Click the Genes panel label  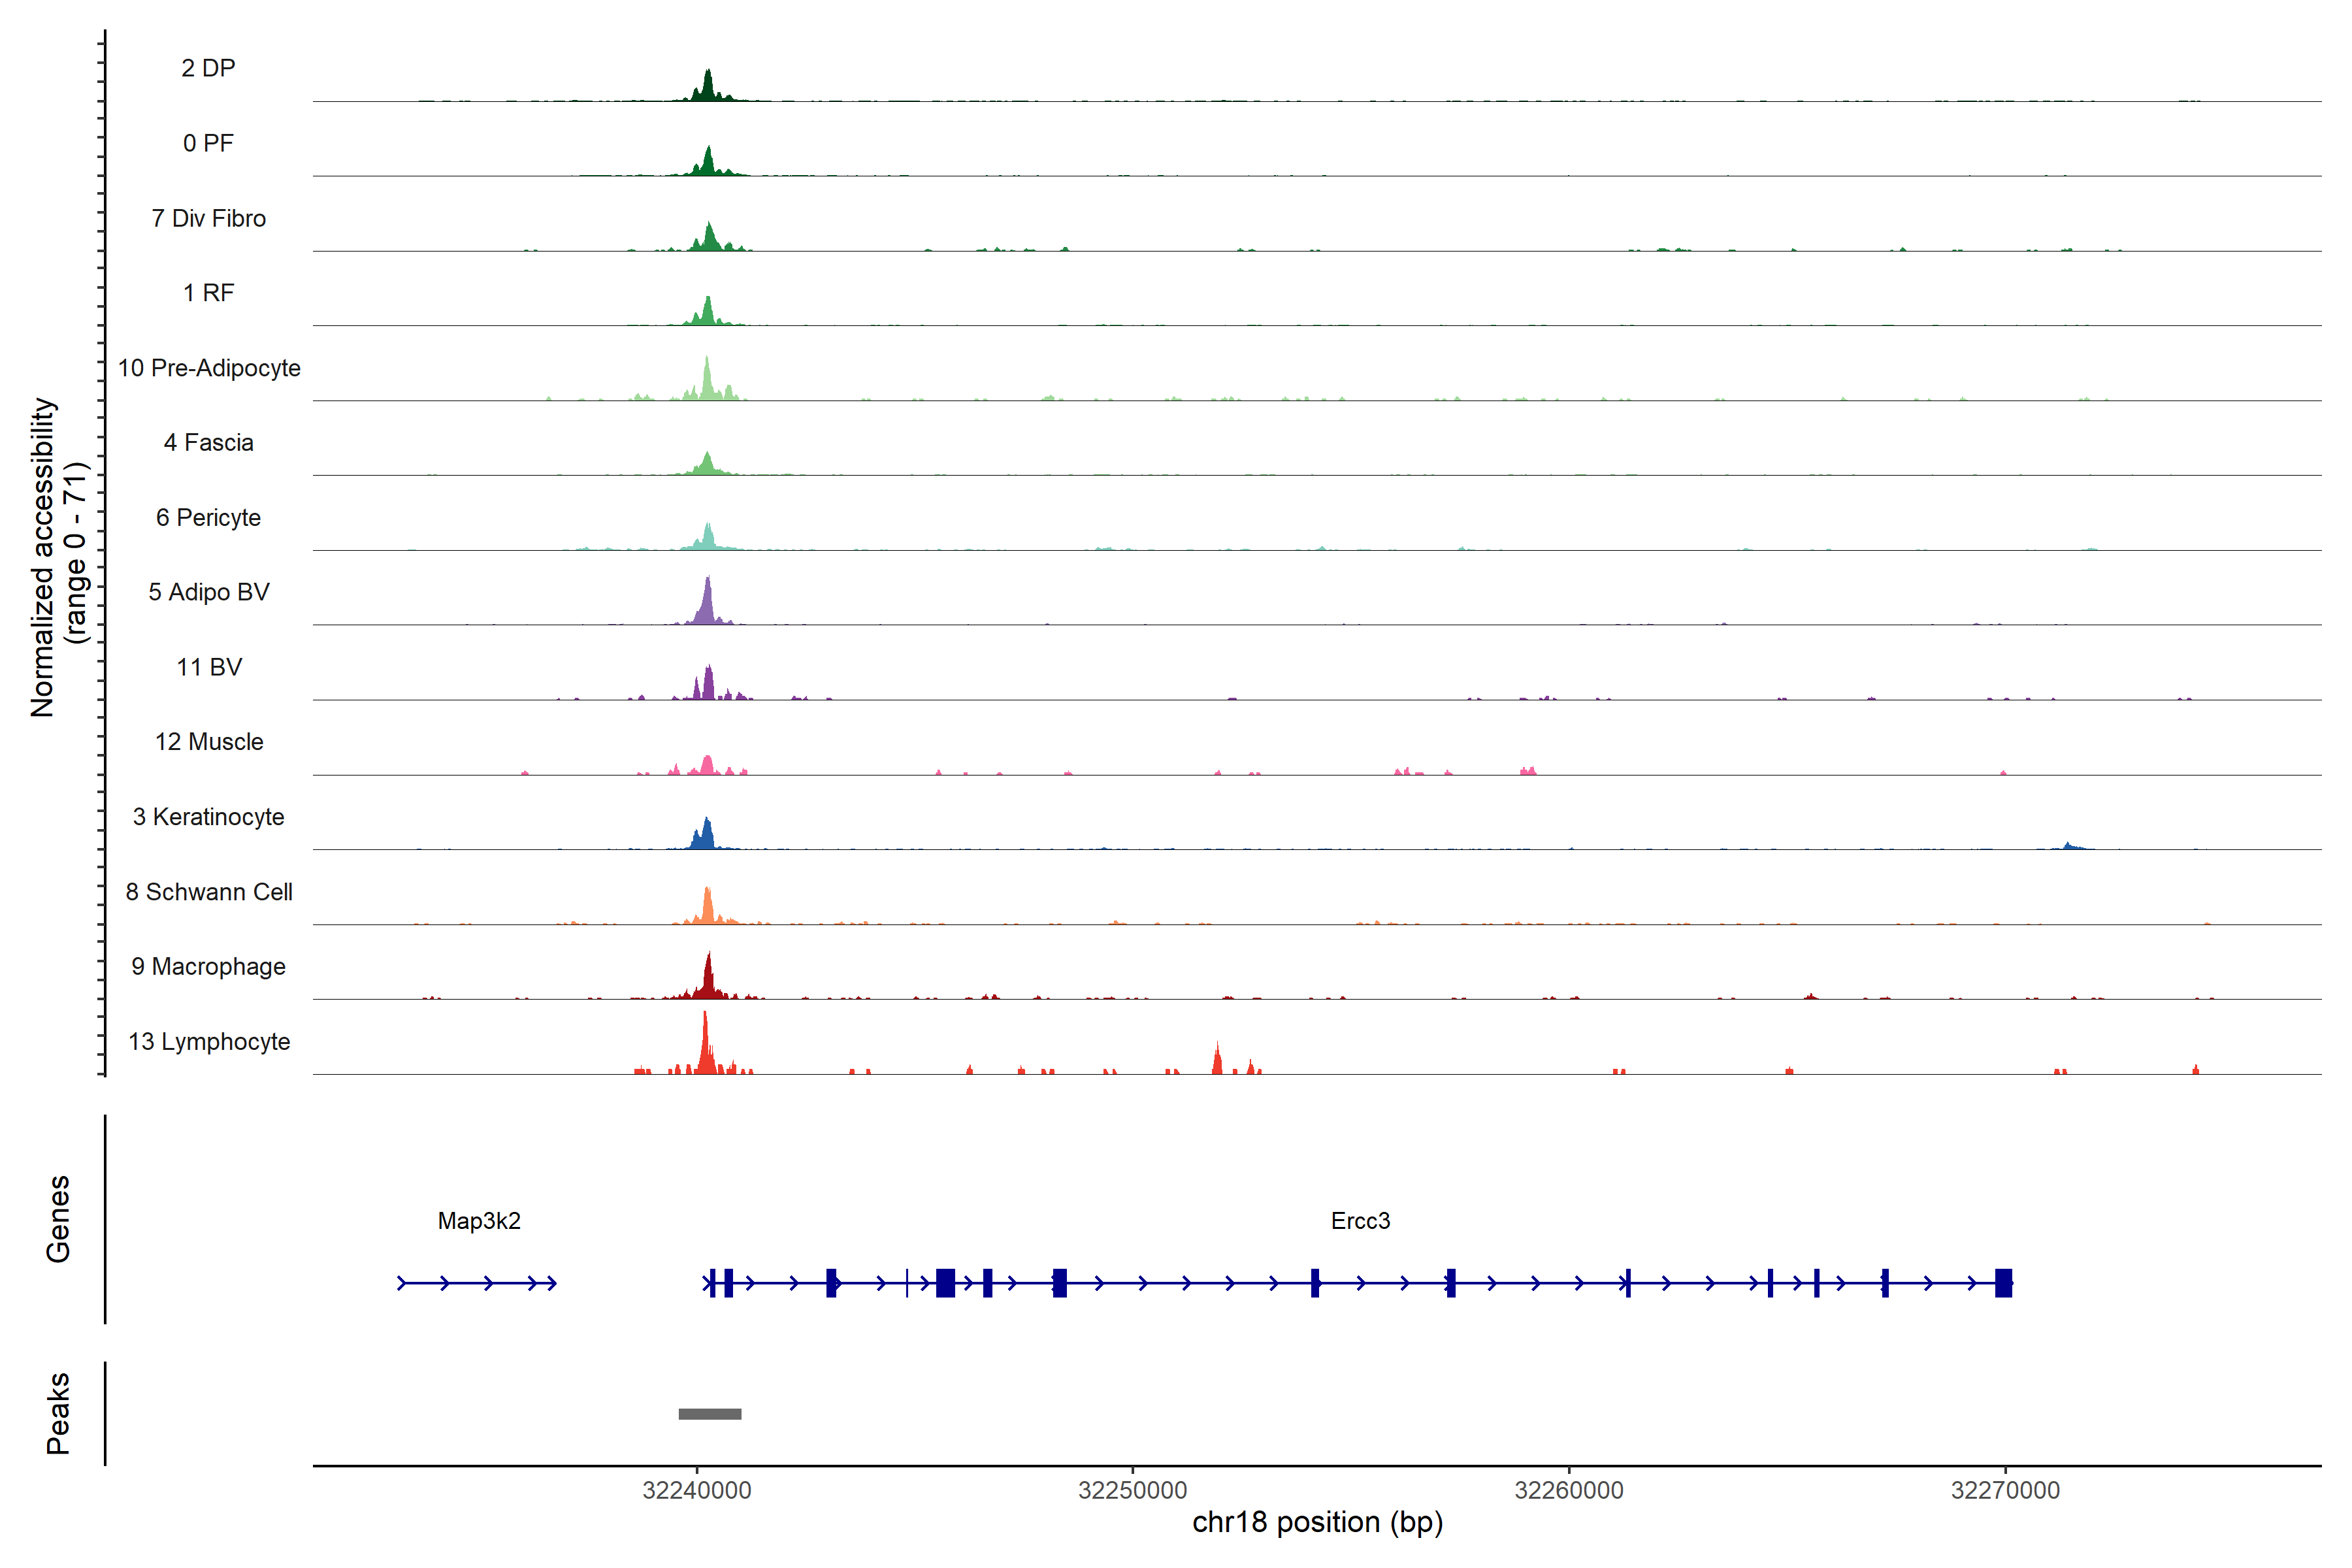(x=58, y=1218)
